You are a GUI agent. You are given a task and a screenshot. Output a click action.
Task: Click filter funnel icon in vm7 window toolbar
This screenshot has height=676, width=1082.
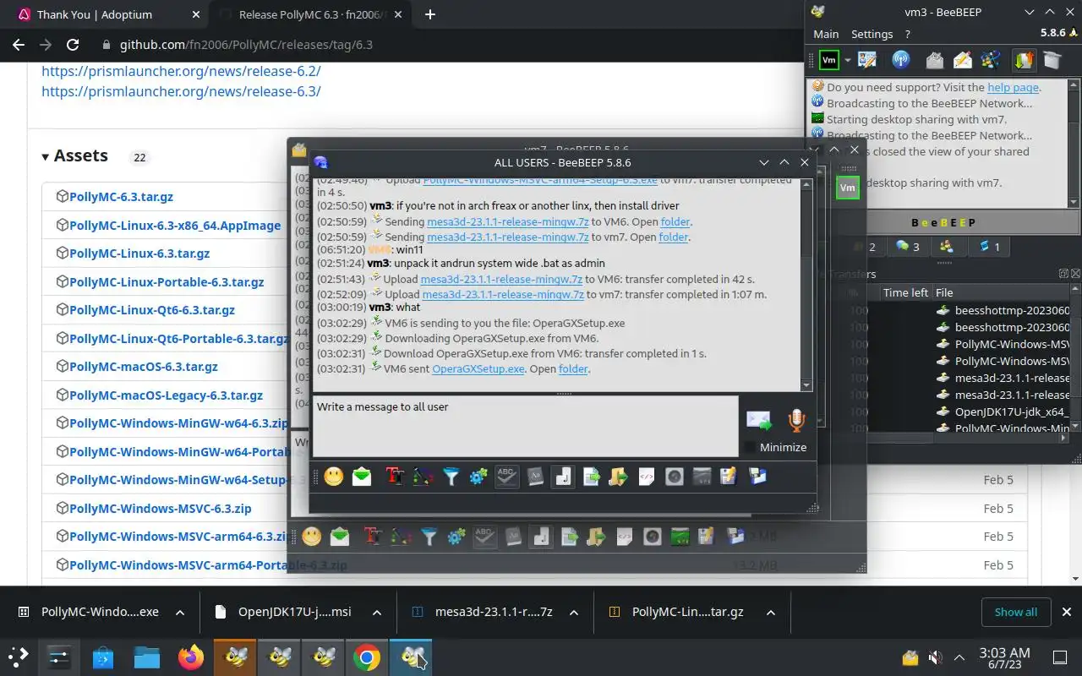coord(429,537)
